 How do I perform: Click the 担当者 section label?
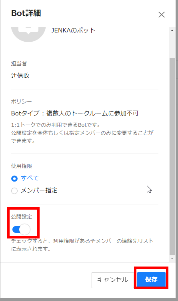click(x=19, y=64)
